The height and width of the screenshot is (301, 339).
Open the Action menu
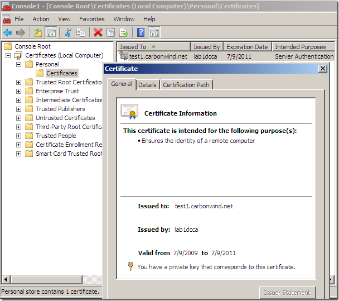click(x=41, y=19)
